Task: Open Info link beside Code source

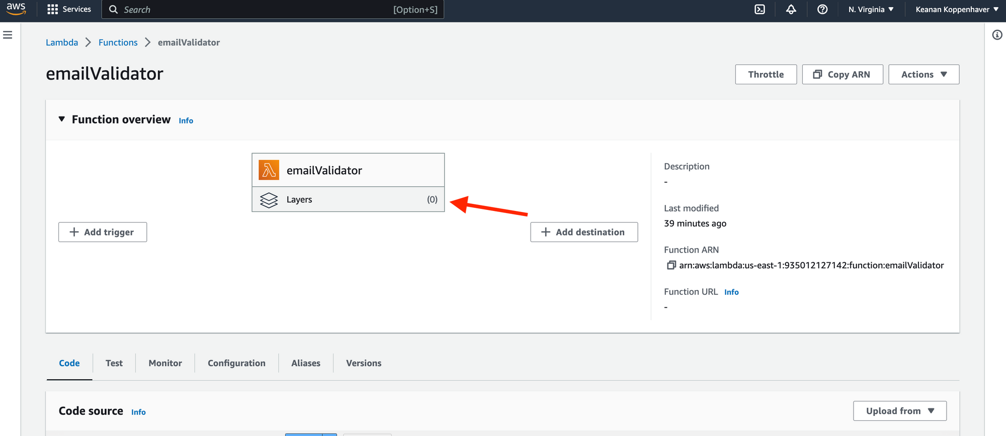Action: 138,412
